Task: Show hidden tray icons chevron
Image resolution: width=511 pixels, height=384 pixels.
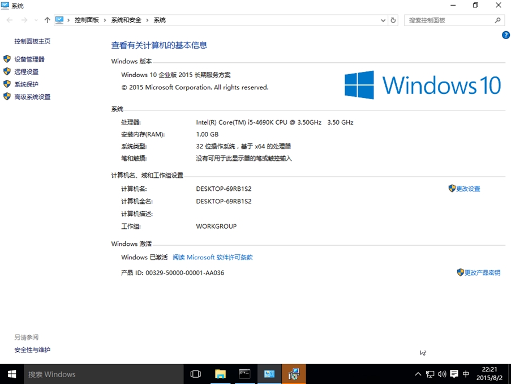Action: point(418,374)
